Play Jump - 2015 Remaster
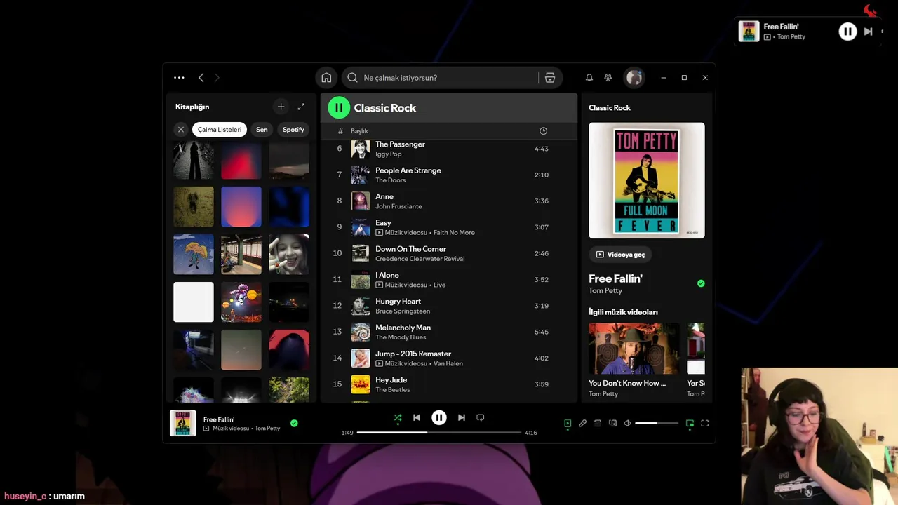Viewport: 898px width, 505px height. tap(449, 358)
